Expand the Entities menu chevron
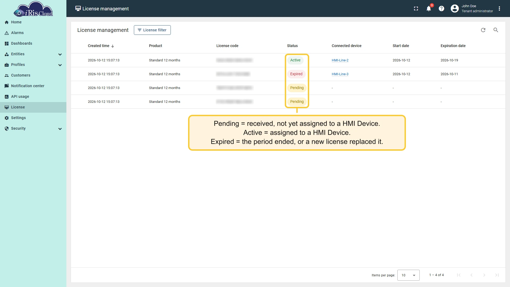 [x=60, y=54]
